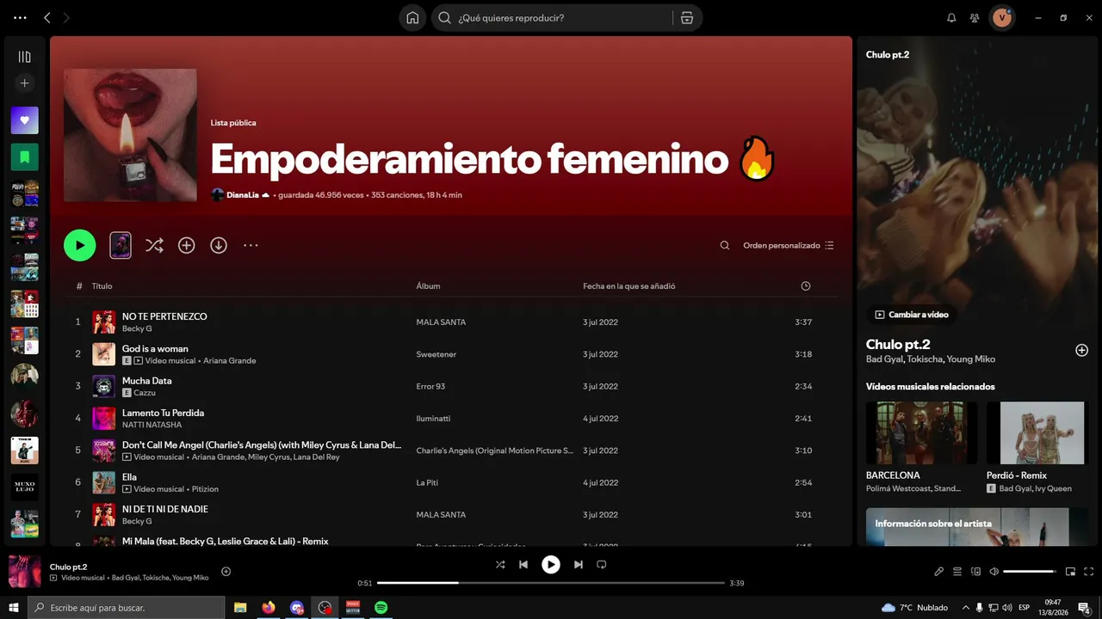The height and width of the screenshot is (619, 1102).
Task: Skip to the previous track
Action: (x=523, y=565)
